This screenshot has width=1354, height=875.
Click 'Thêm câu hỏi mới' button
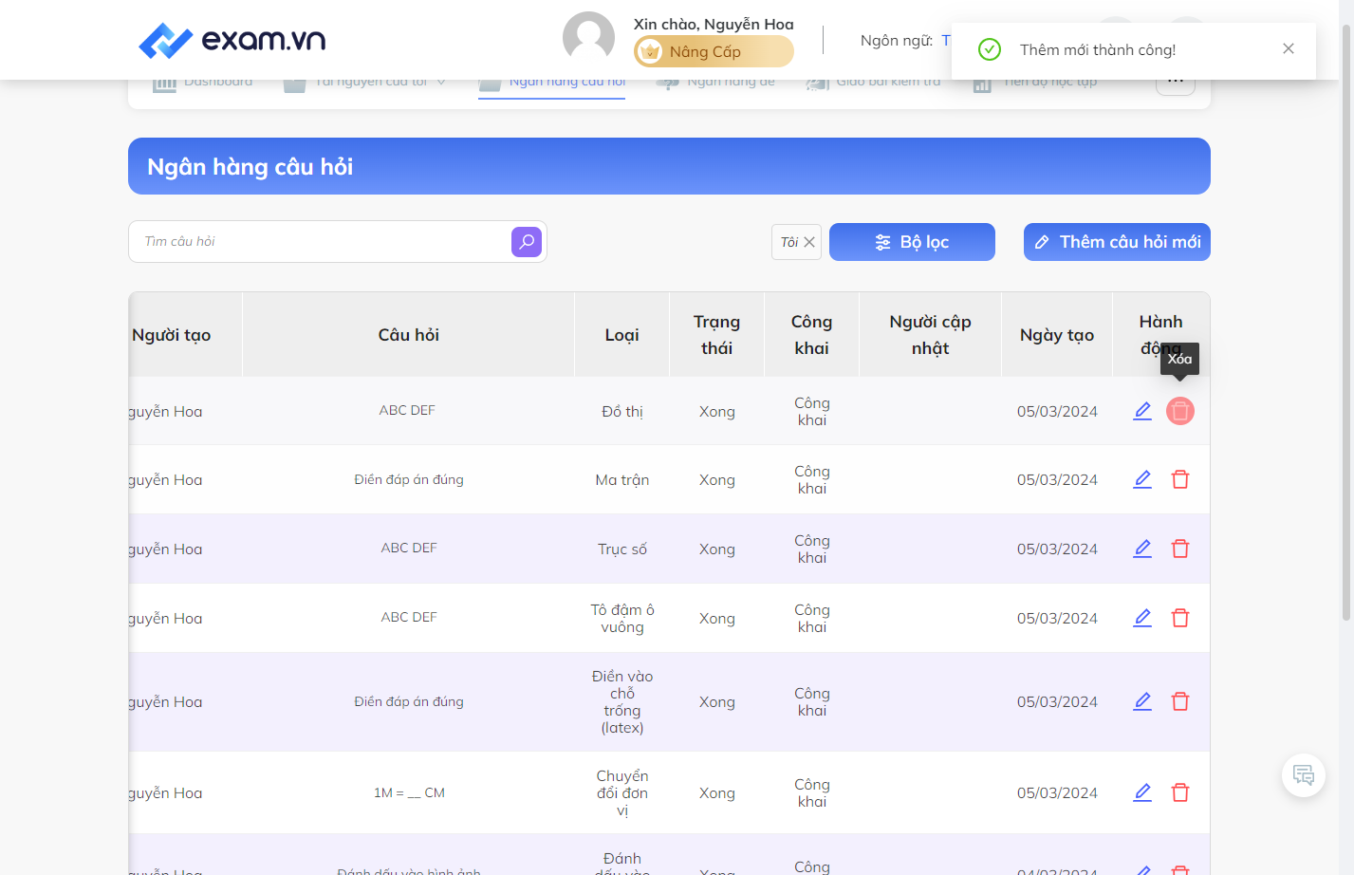pos(1117,242)
